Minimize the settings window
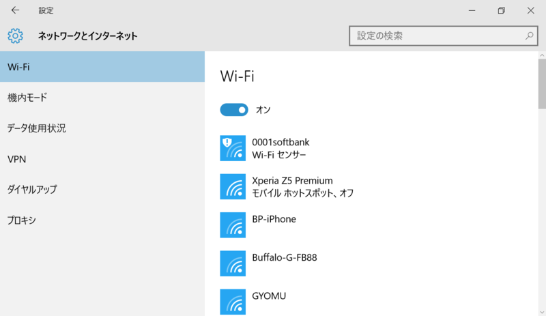Screen dimensions: 546x316 coord(472,10)
